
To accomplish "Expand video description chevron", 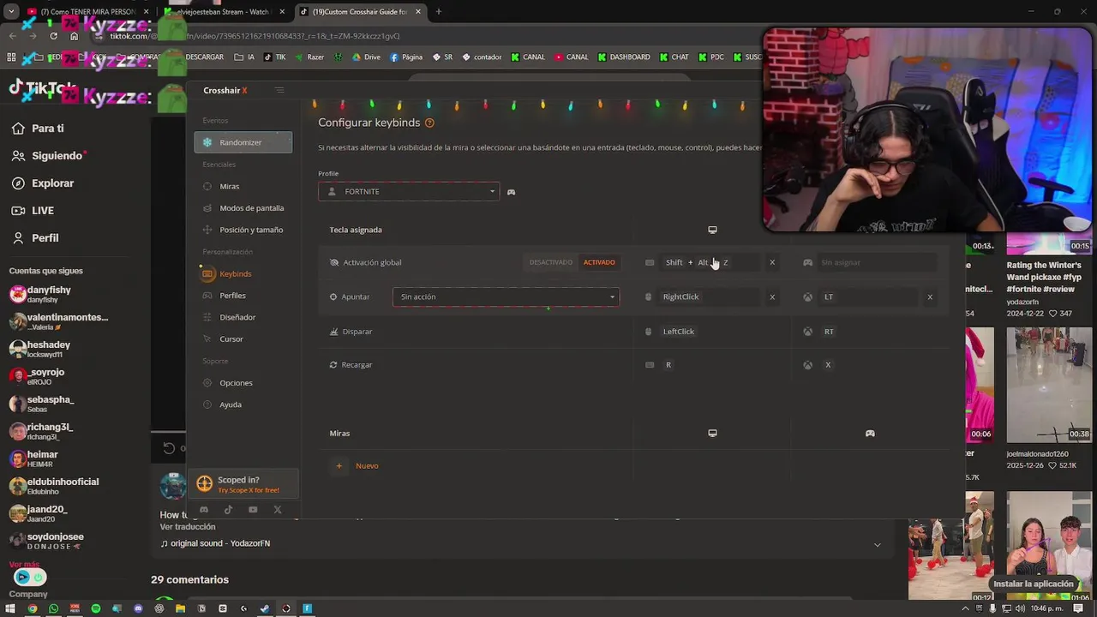I will (877, 545).
